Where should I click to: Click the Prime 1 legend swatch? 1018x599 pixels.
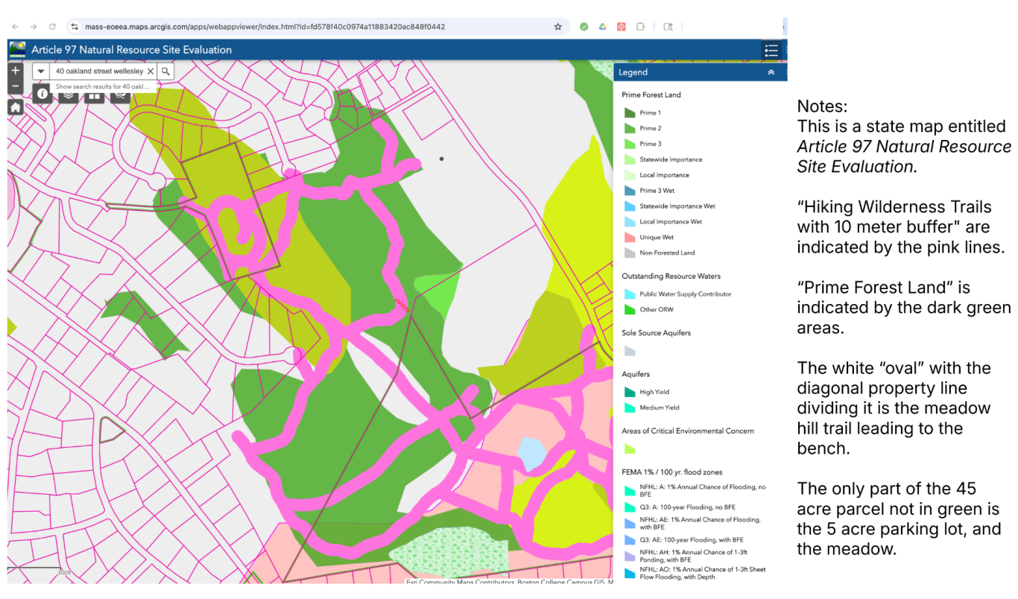[629, 112]
